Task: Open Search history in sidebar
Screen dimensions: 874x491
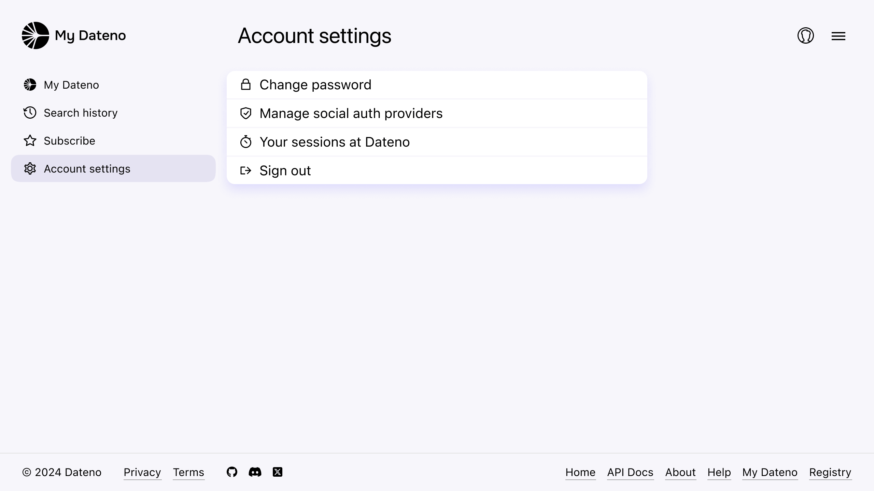Action: coord(81,113)
